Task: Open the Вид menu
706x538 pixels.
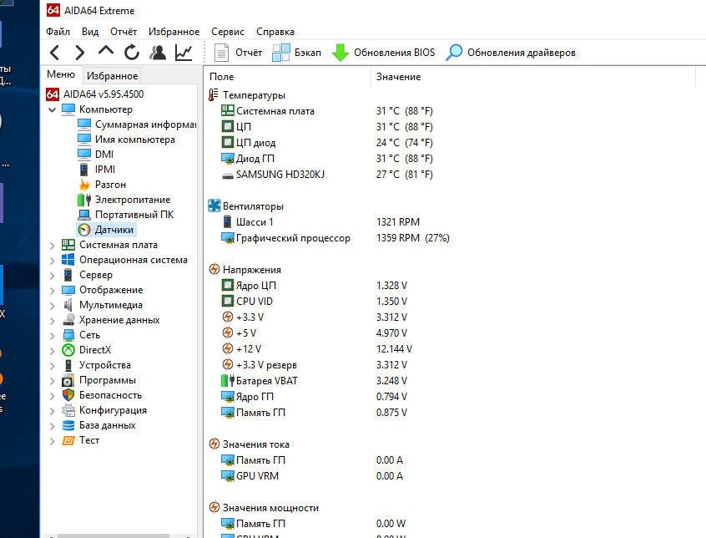Action: [90, 32]
